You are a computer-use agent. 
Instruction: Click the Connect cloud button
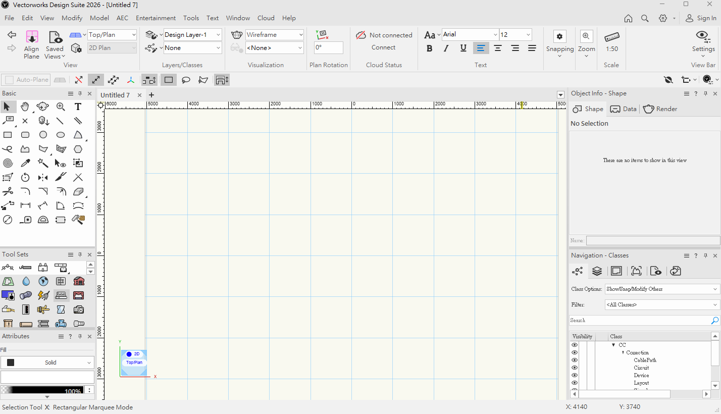[384, 47]
